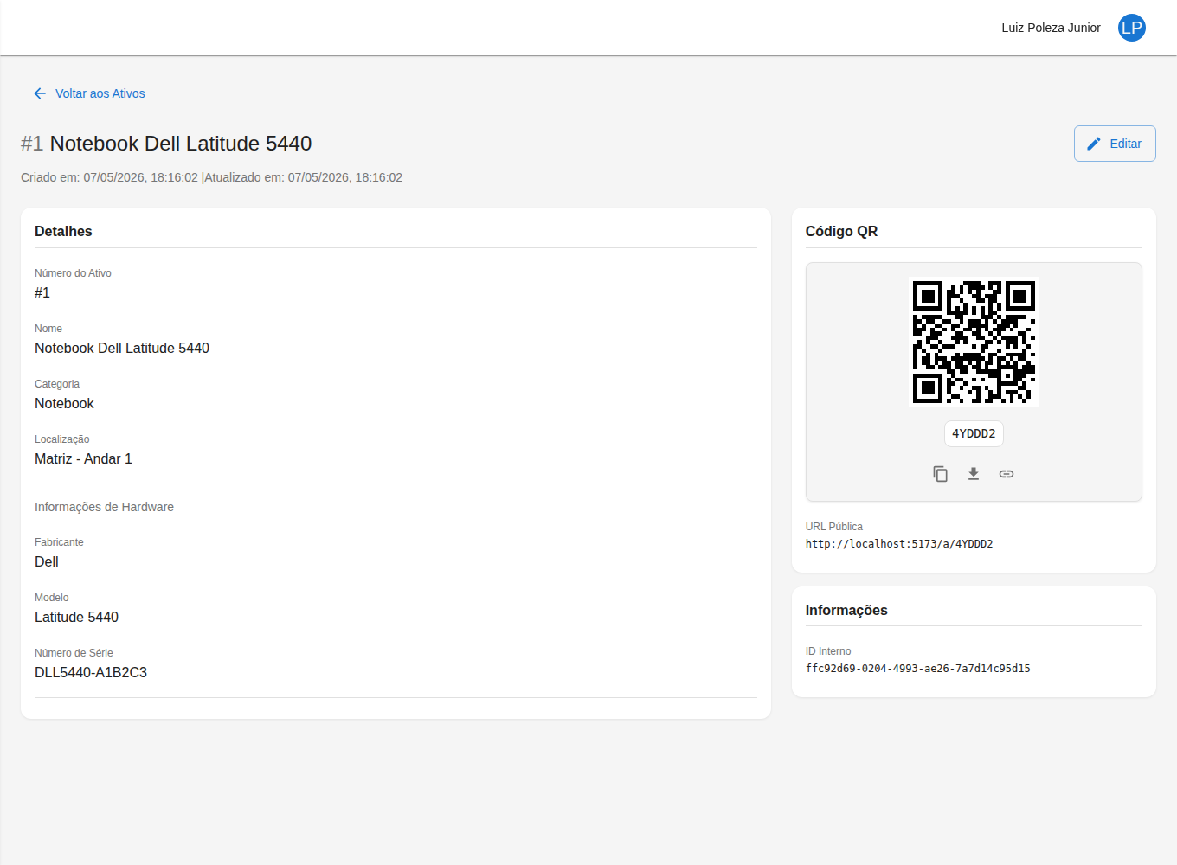Screen dimensions: 1177x865
Task: Click the page title Notebook Dell Latitude 5440
Action: coord(181,144)
